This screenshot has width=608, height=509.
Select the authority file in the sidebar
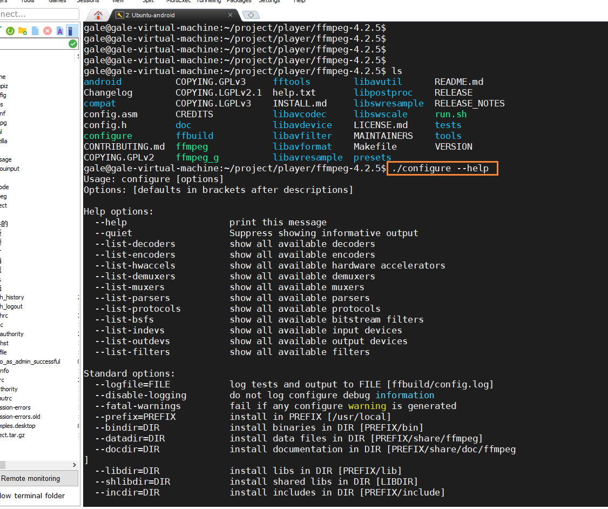(x=12, y=334)
